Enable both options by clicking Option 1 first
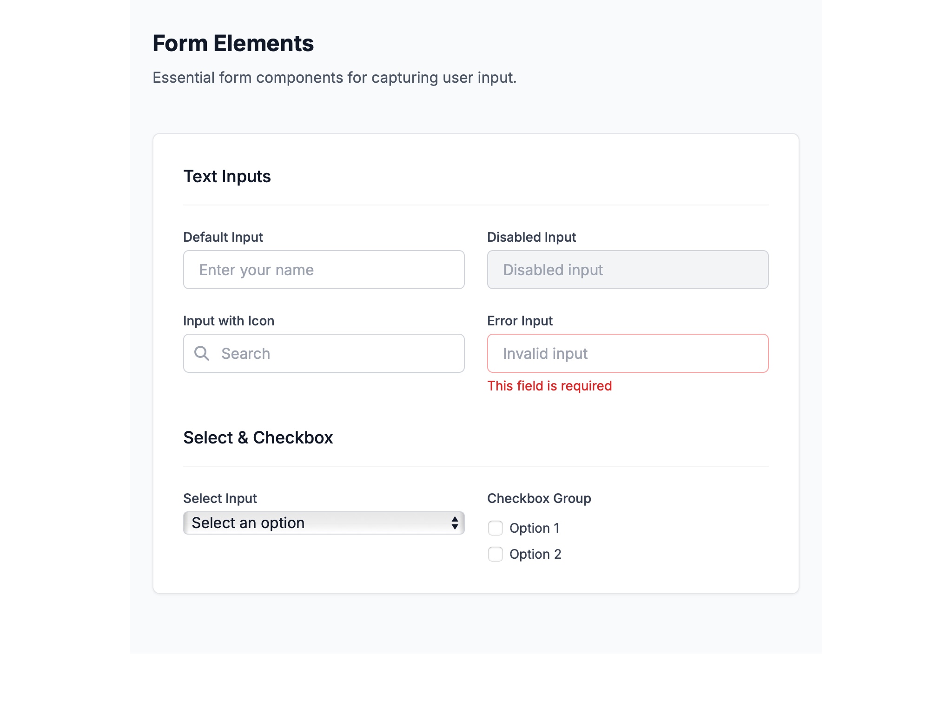This screenshot has width=952, height=714. click(x=496, y=528)
